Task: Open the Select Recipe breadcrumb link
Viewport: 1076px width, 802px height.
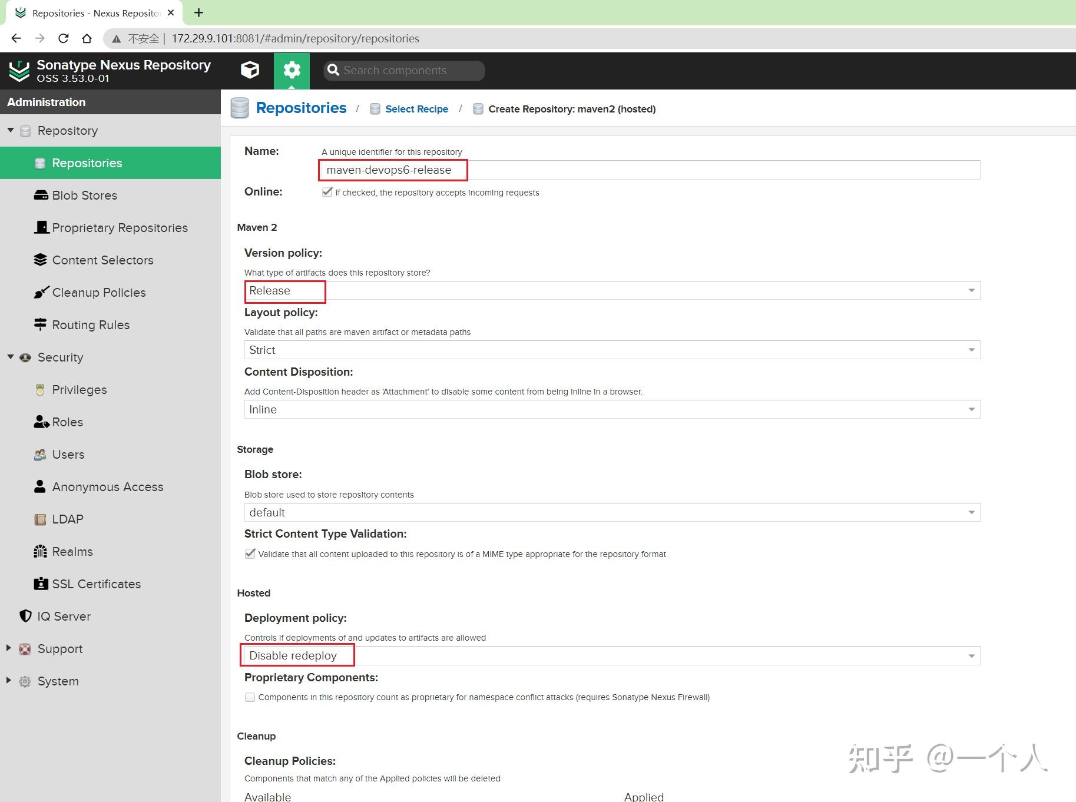Action: pyautogui.click(x=416, y=108)
